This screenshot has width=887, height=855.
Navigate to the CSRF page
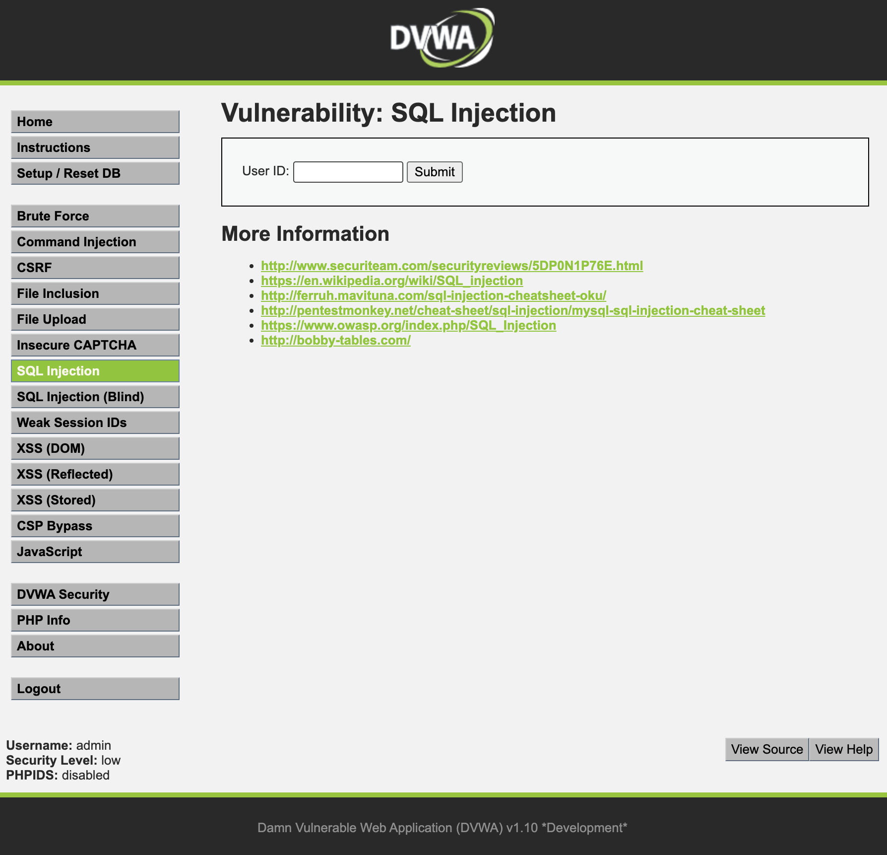point(95,268)
